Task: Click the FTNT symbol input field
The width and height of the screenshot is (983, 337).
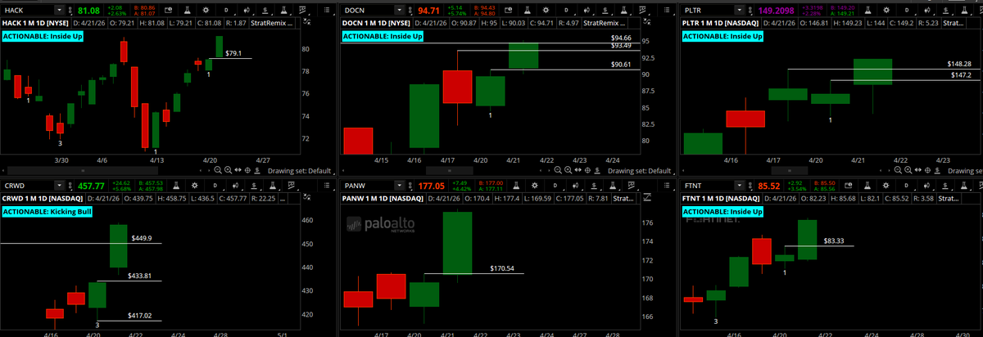Action: click(707, 186)
